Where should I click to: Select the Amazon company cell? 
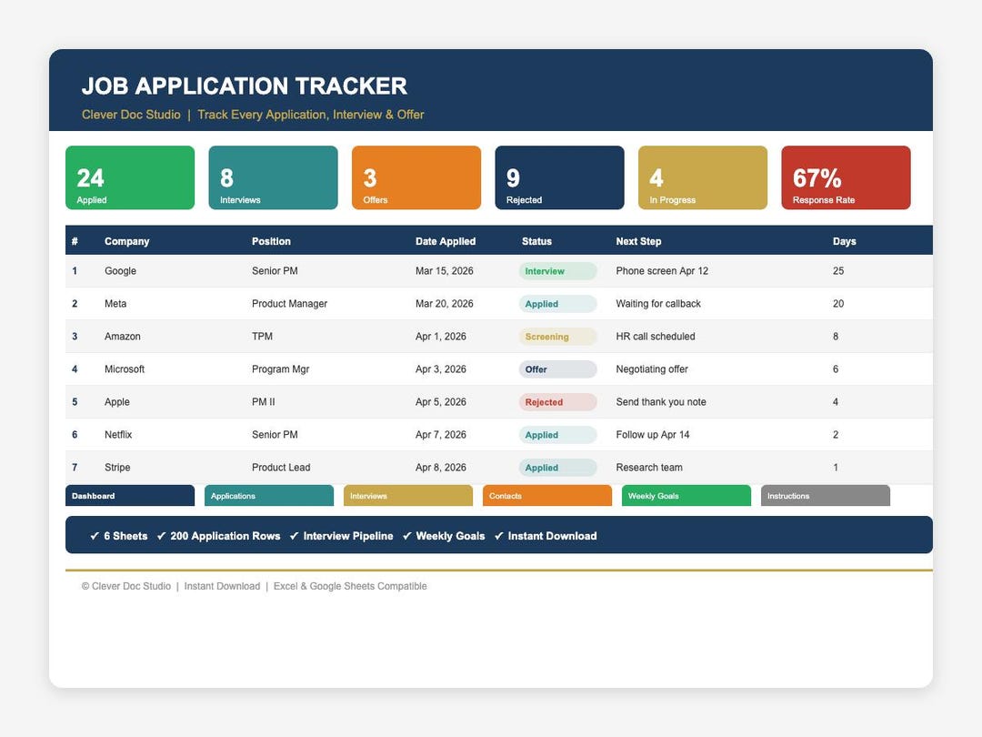[x=122, y=337]
